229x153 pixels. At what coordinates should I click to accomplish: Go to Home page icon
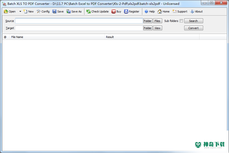click(160, 11)
